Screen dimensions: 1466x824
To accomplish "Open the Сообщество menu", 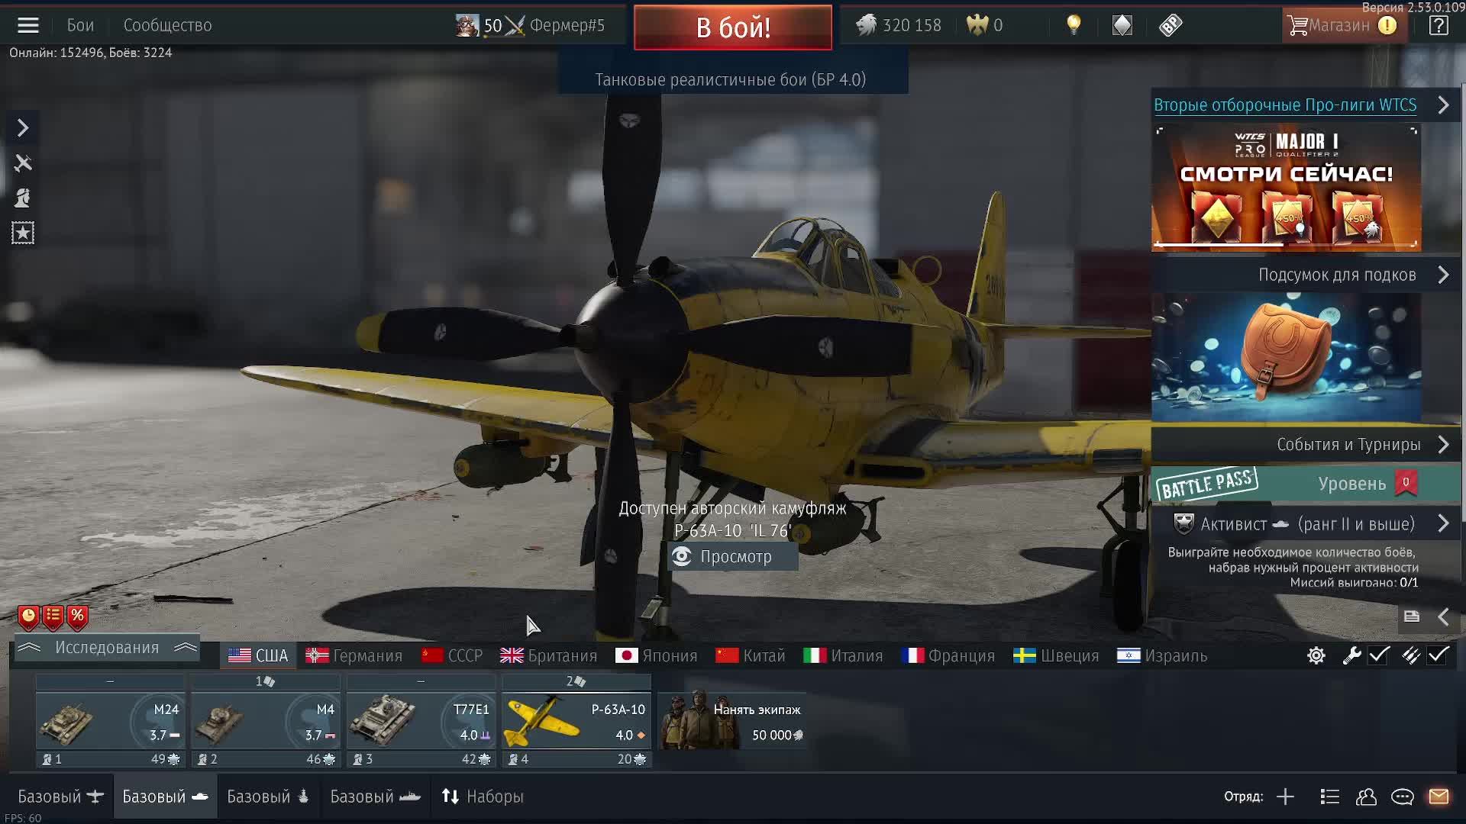I will tap(167, 25).
